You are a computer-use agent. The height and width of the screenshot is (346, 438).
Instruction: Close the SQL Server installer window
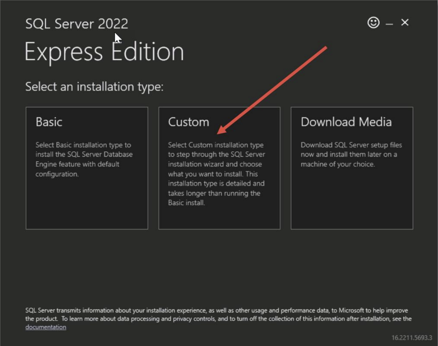(x=405, y=23)
